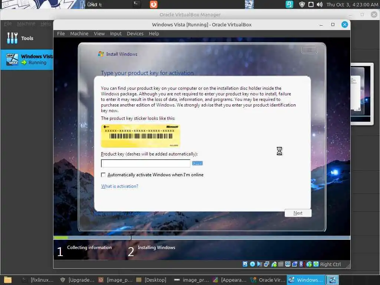Switch to the image_pr... taskbar window
This screenshot has height=285, width=380.
[x=191, y=280]
